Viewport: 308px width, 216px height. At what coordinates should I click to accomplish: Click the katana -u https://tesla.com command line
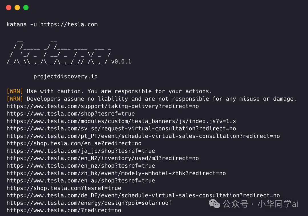[x=52, y=24]
